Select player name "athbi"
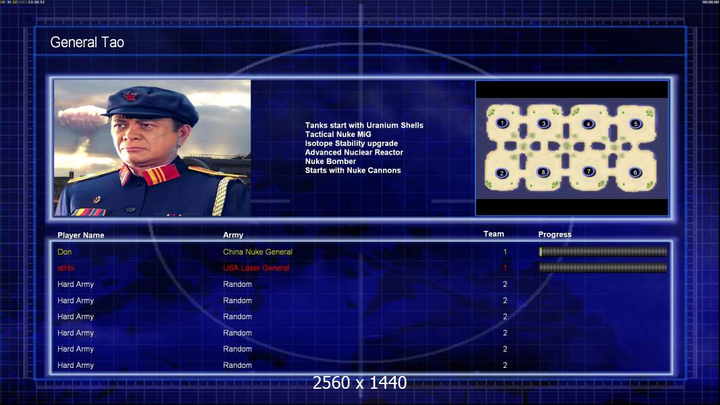 [66, 268]
